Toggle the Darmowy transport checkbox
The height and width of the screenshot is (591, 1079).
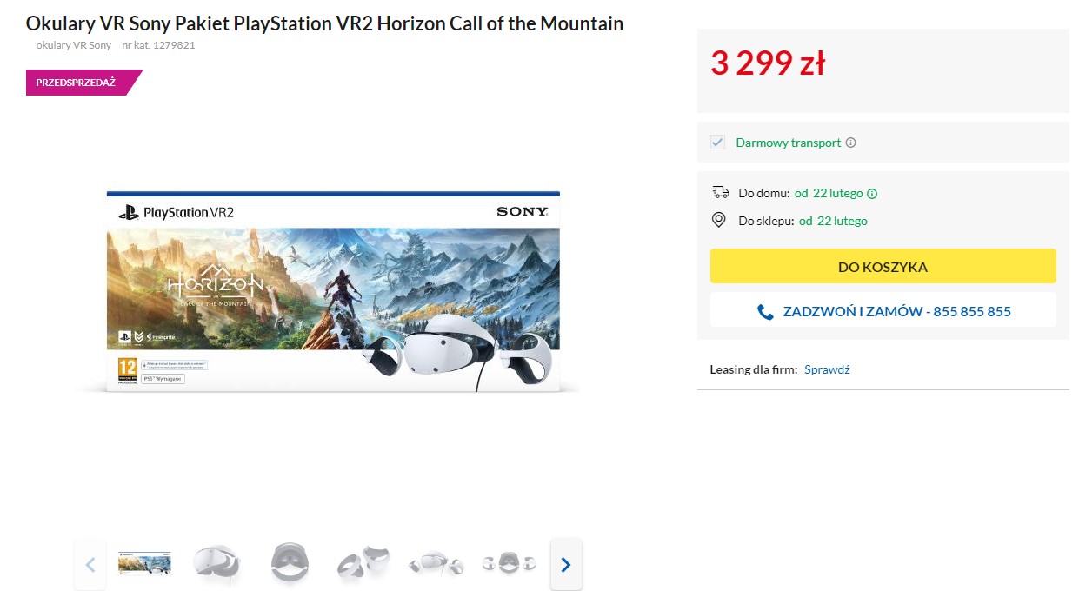[x=717, y=143]
